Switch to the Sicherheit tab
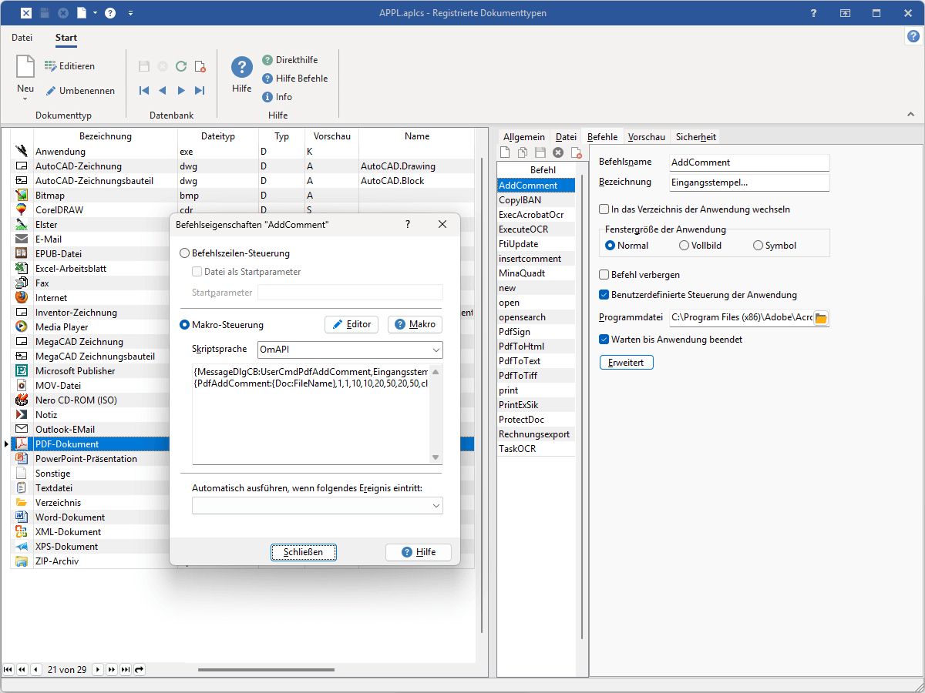This screenshot has height=693, width=925. [x=695, y=137]
